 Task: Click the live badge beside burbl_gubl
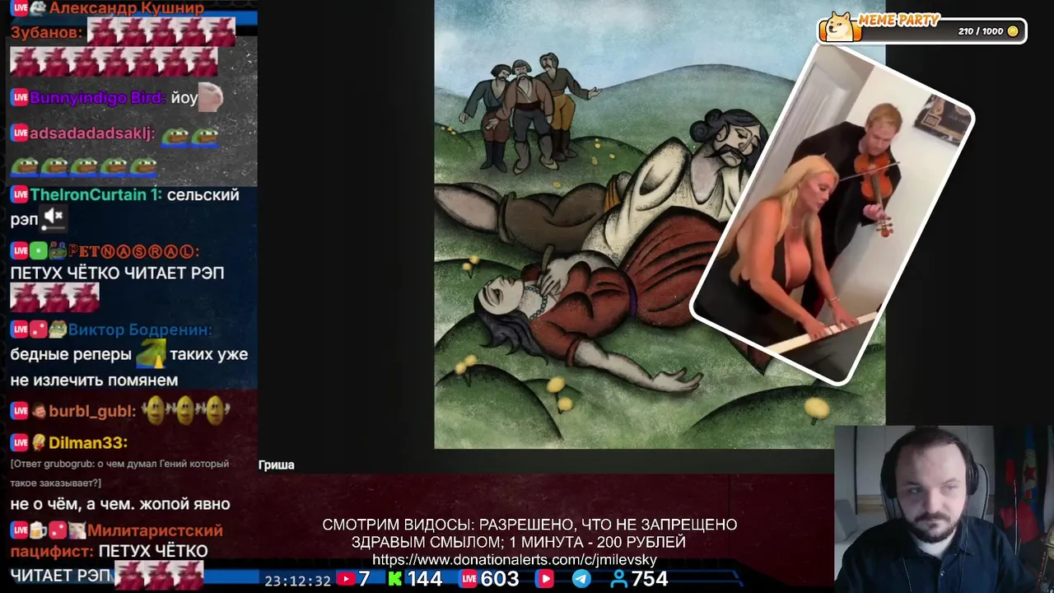click(20, 411)
